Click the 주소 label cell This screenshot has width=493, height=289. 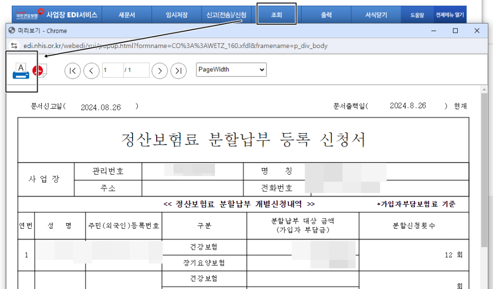[108, 188]
